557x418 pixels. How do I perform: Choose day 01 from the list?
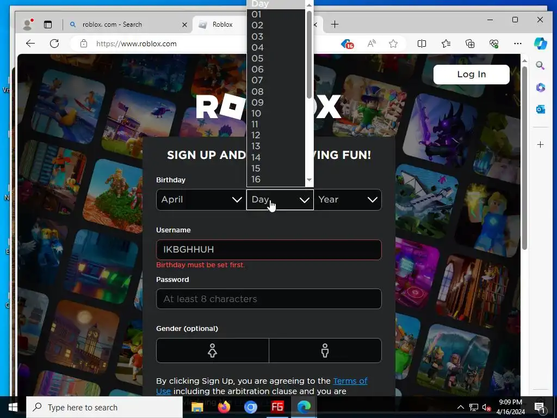pyautogui.click(x=276, y=14)
